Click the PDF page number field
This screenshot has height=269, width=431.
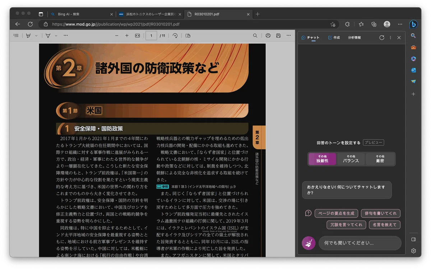click(x=151, y=36)
